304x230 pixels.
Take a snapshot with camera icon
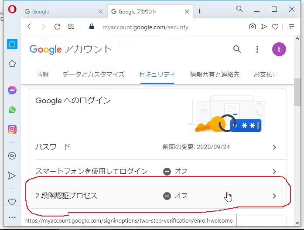tap(252, 27)
